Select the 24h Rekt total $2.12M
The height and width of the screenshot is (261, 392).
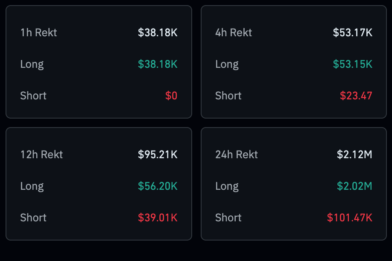354,154
